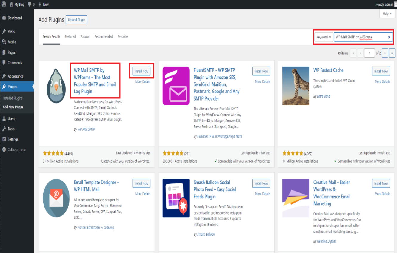Open FluentSMTP & WPManageNinja Team author link
Viewport: 397px width, 253px height.
pos(220,136)
